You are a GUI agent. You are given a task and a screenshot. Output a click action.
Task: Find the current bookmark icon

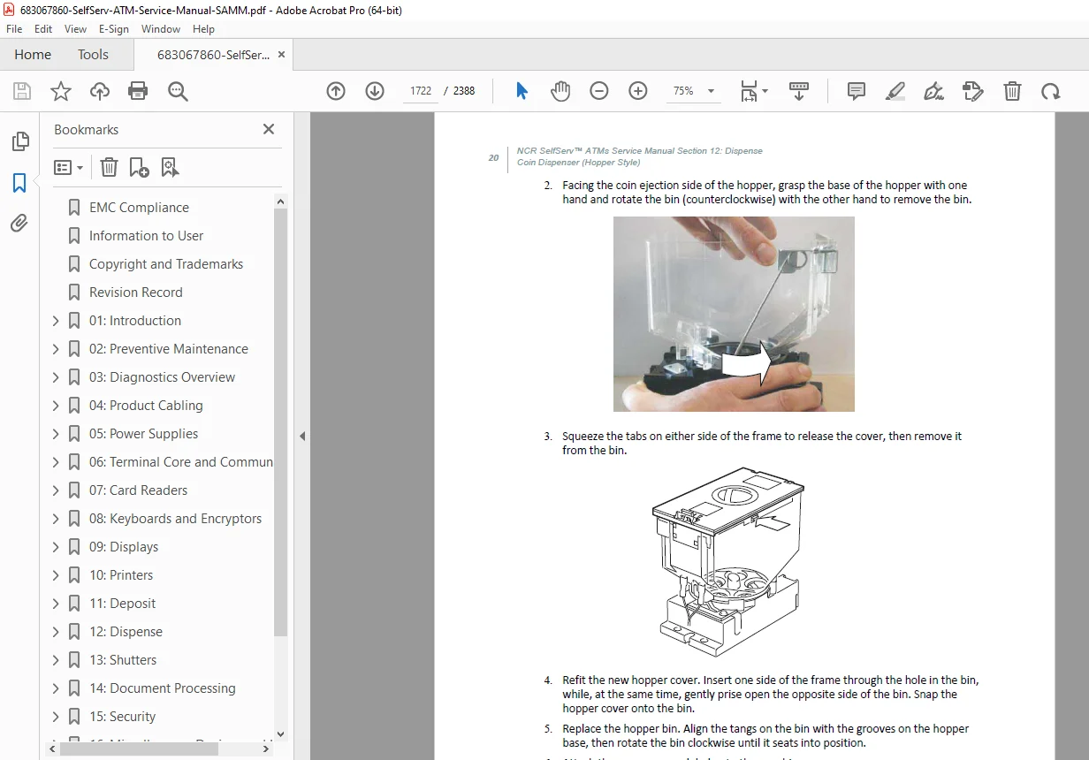tap(170, 167)
